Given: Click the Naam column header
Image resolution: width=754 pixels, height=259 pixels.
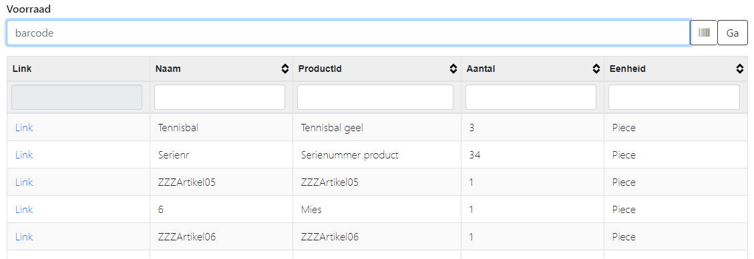Looking at the screenshot, I should (x=221, y=69).
